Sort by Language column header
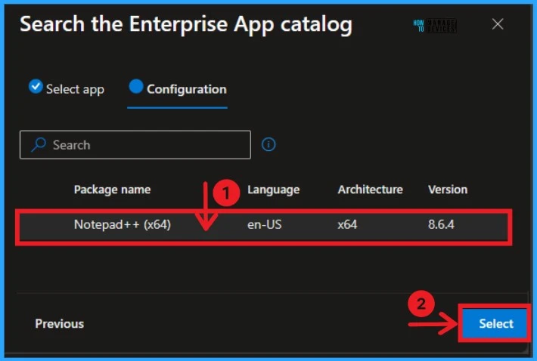The image size is (537, 361). pyautogui.click(x=273, y=190)
